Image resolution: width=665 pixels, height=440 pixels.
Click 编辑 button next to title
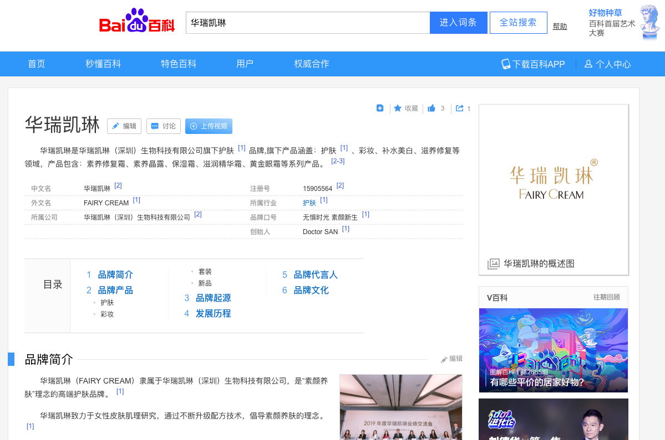click(x=124, y=126)
